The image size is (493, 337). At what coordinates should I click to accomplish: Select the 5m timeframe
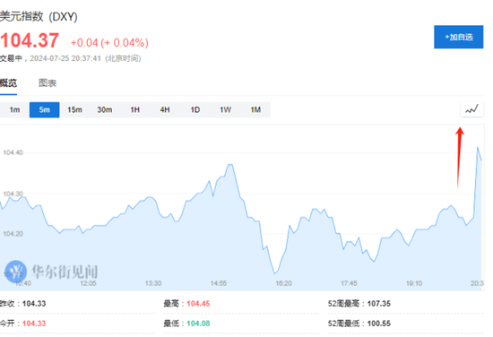pos(44,109)
